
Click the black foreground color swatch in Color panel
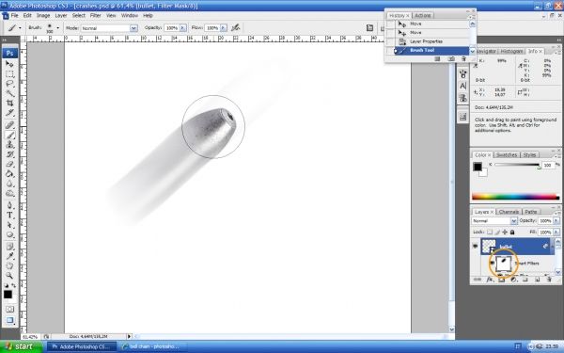478,167
